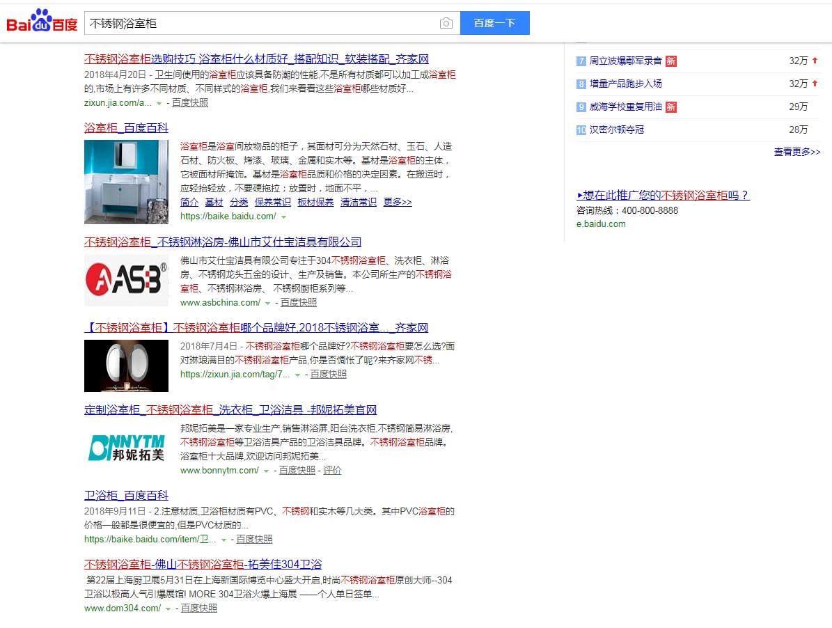The height and width of the screenshot is (628, 832).
Task: Click the 评价 link under the BONNYTM result
Action: point(332,470)
